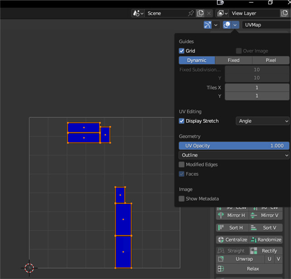Click the Mirror V button
Image resolution: width=291 pixels, height=279 pixels.
(x=266, y=216)
